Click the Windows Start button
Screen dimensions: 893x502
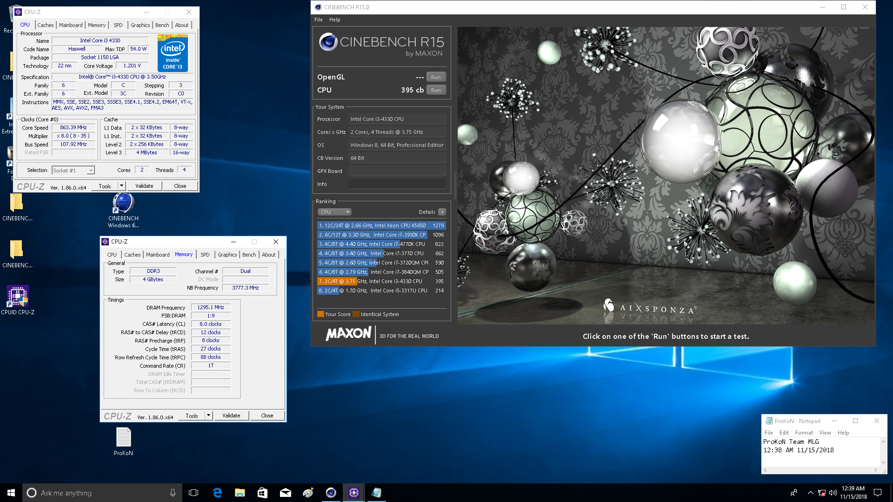[11, 493]
